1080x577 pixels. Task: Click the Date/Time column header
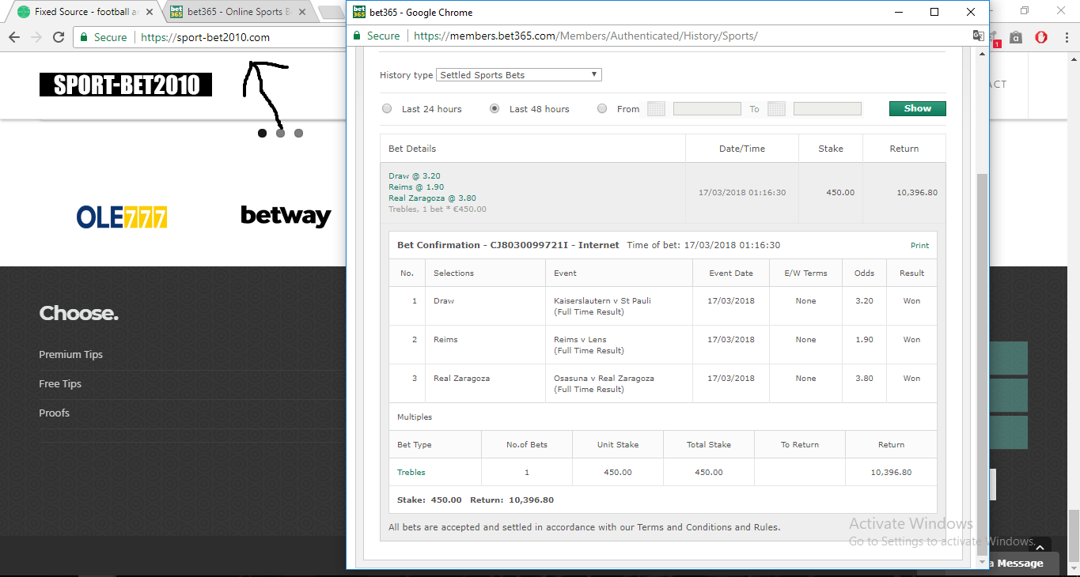pyautogui.click(x=741, y=149)
